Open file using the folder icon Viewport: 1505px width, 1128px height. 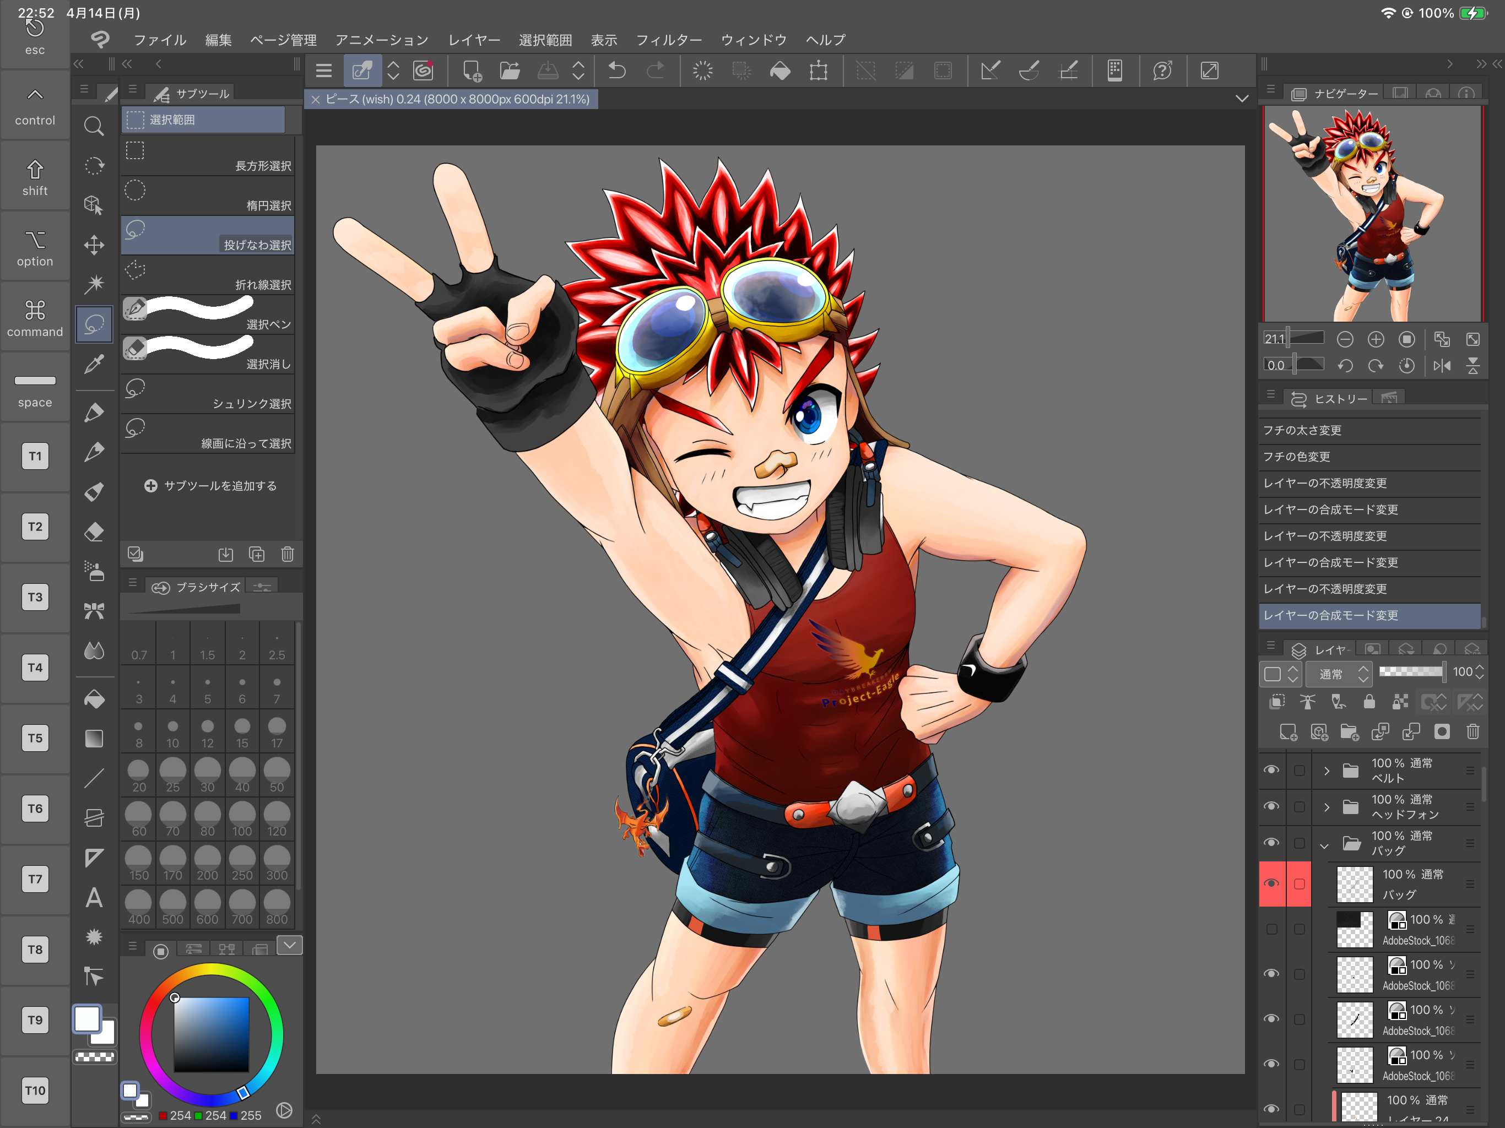510,70
